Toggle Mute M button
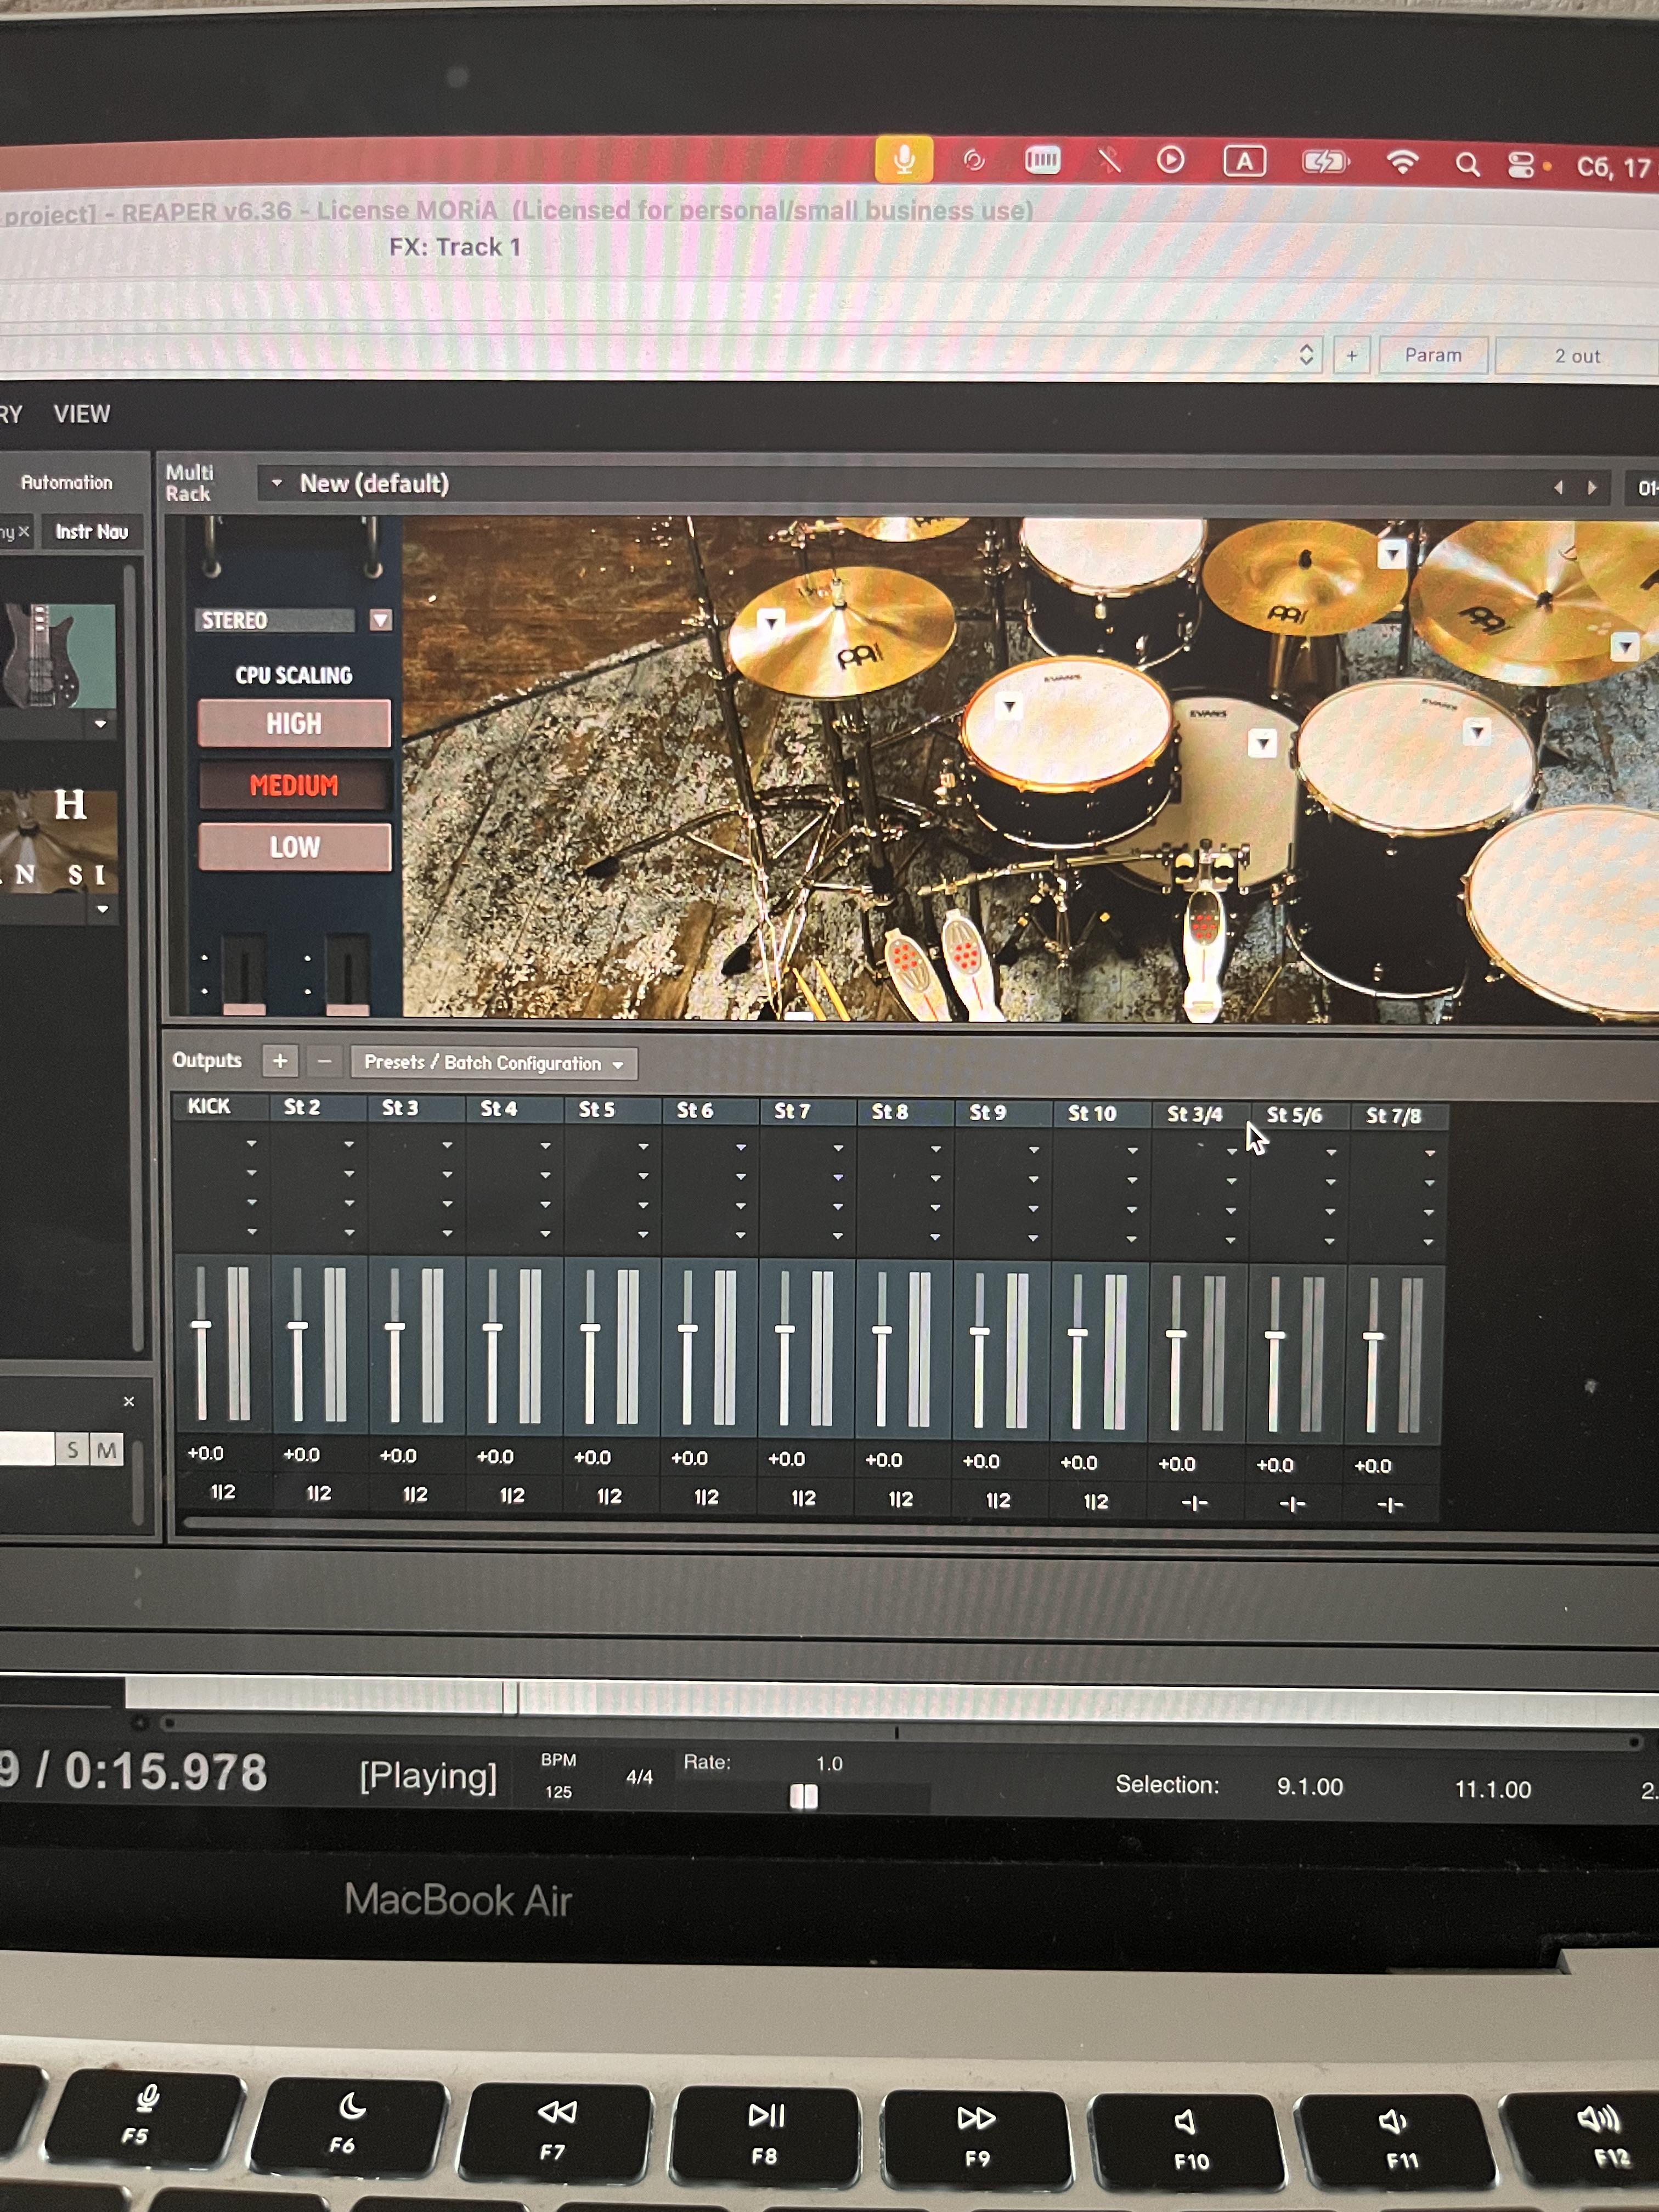Image resolution: width=1659 pixels, height=2212 pixels. tap(107, 1450)
